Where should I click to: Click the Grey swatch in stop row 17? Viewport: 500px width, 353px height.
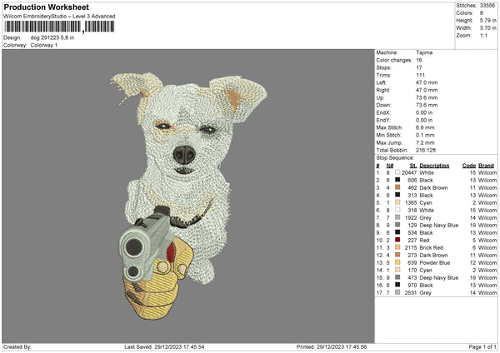click(397, 292)
